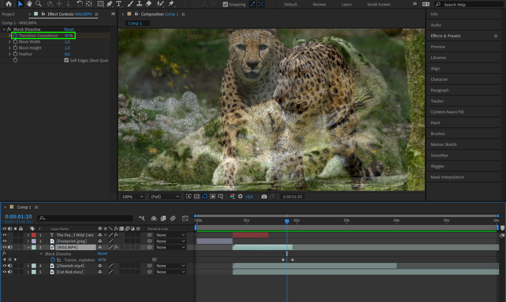Image resolution: width=506 pixels, height=302 pixels.
Task: Click the Home icon in toolbar
Action: 9,4
